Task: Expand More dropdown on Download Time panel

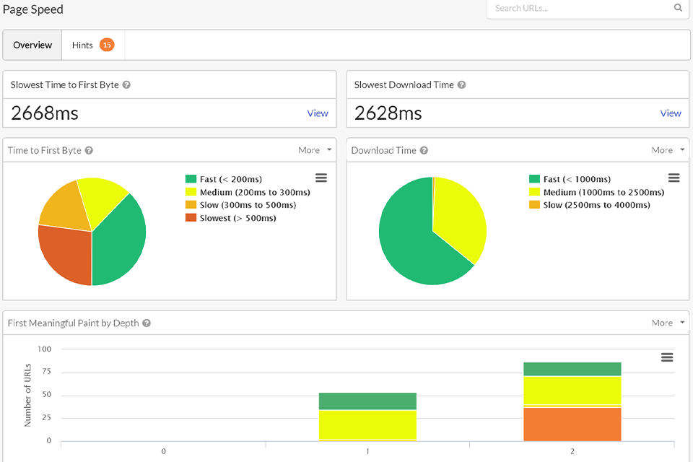Action: coord(668,150)
